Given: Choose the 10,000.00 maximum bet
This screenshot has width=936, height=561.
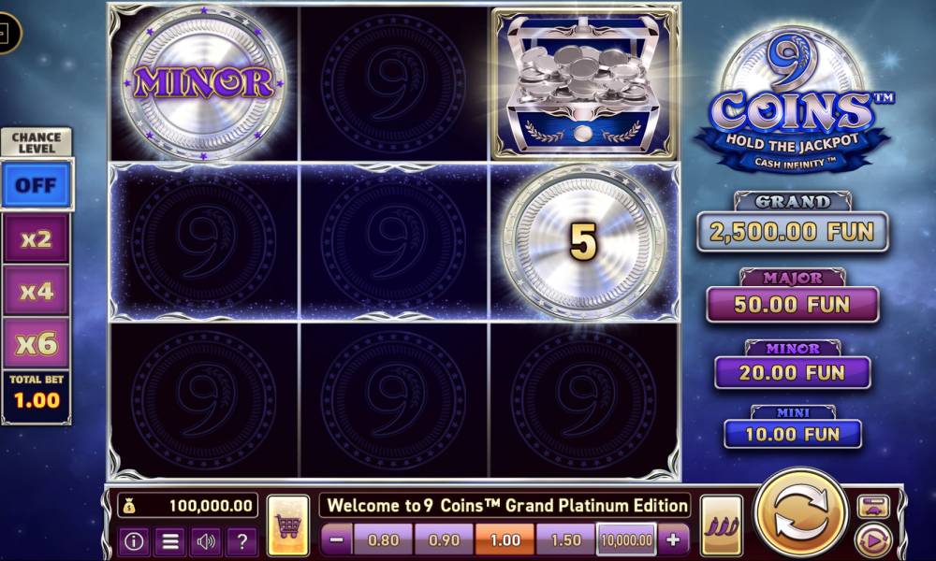Looking at the screenshot, I should pos(626,540).
